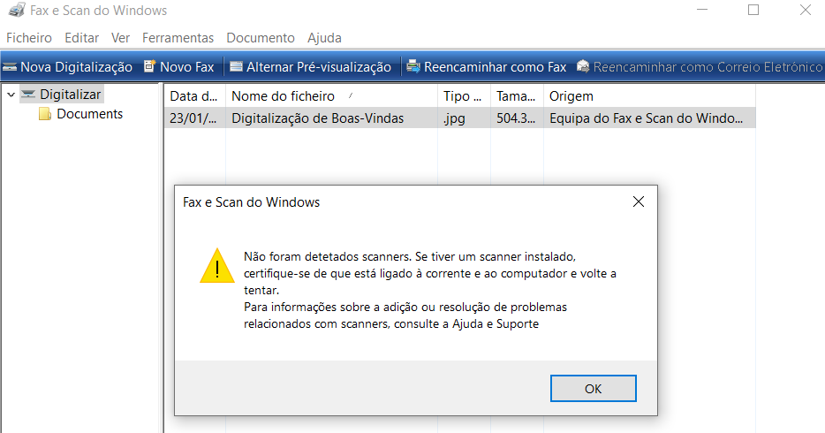
Task: Open the Editar menu
Action: [x=81, y=38]
